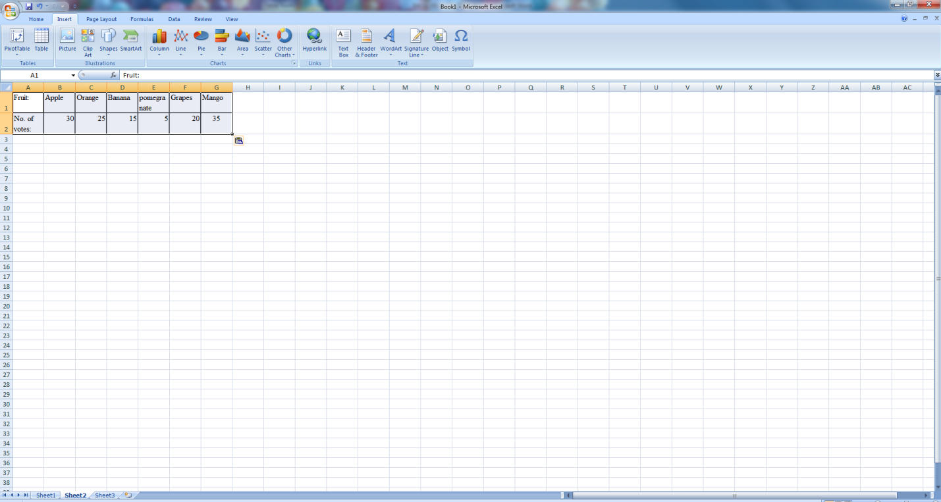
Task: Click the Paste Options button below table
Action: click(x=239, y=140)
